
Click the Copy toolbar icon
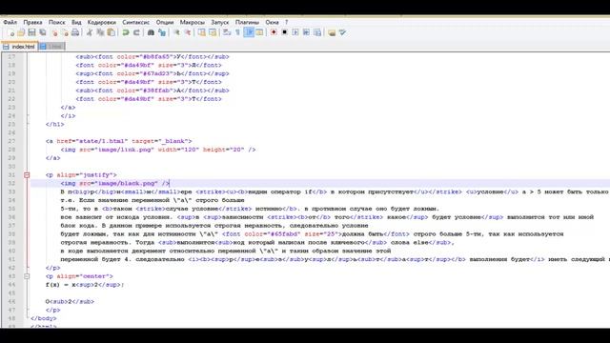point(100,32)
